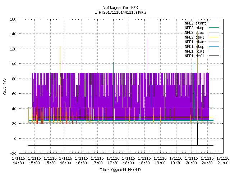Viewport: 230px width, 173px height.
Task: Click the orange line sample beside 'NPD2 defl'
Action: pyautogui.click(x=214, y=37)
